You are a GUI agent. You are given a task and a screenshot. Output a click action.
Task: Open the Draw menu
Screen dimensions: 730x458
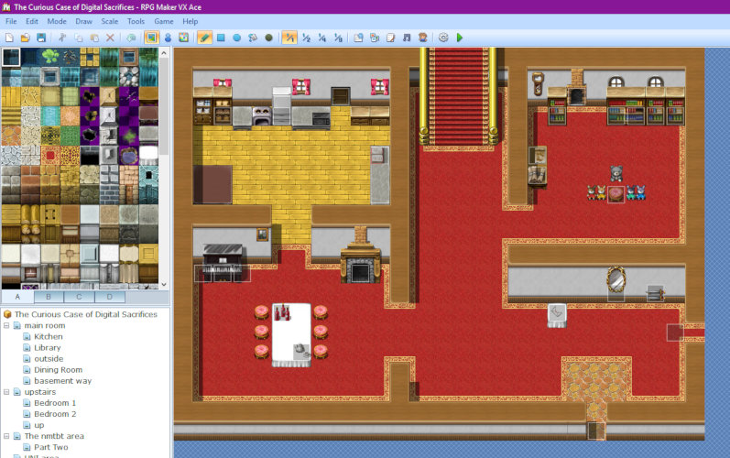click(x=83, y=21)
